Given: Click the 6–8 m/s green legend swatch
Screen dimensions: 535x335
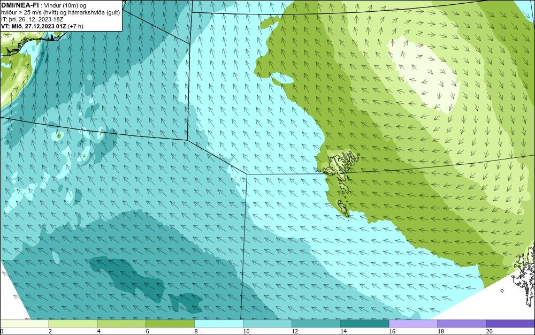Looking at the screenshot, I should point(170,324).
